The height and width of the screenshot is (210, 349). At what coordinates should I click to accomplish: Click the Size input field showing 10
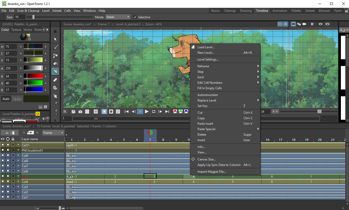coord(19,17)
